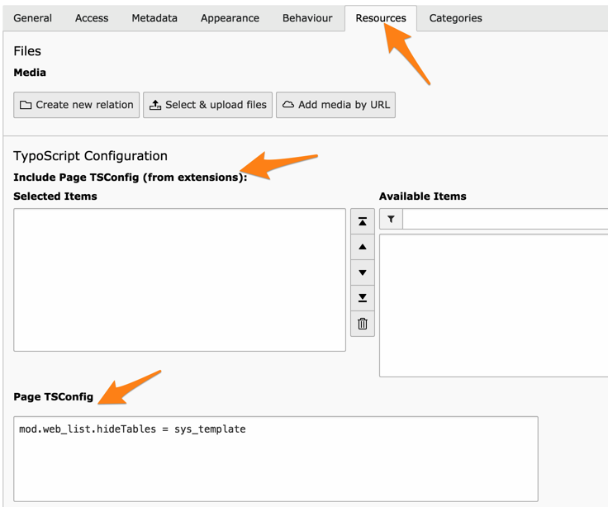
Task: Click the filter funnel icon above Available Items
Action: [x=391, y=219]
